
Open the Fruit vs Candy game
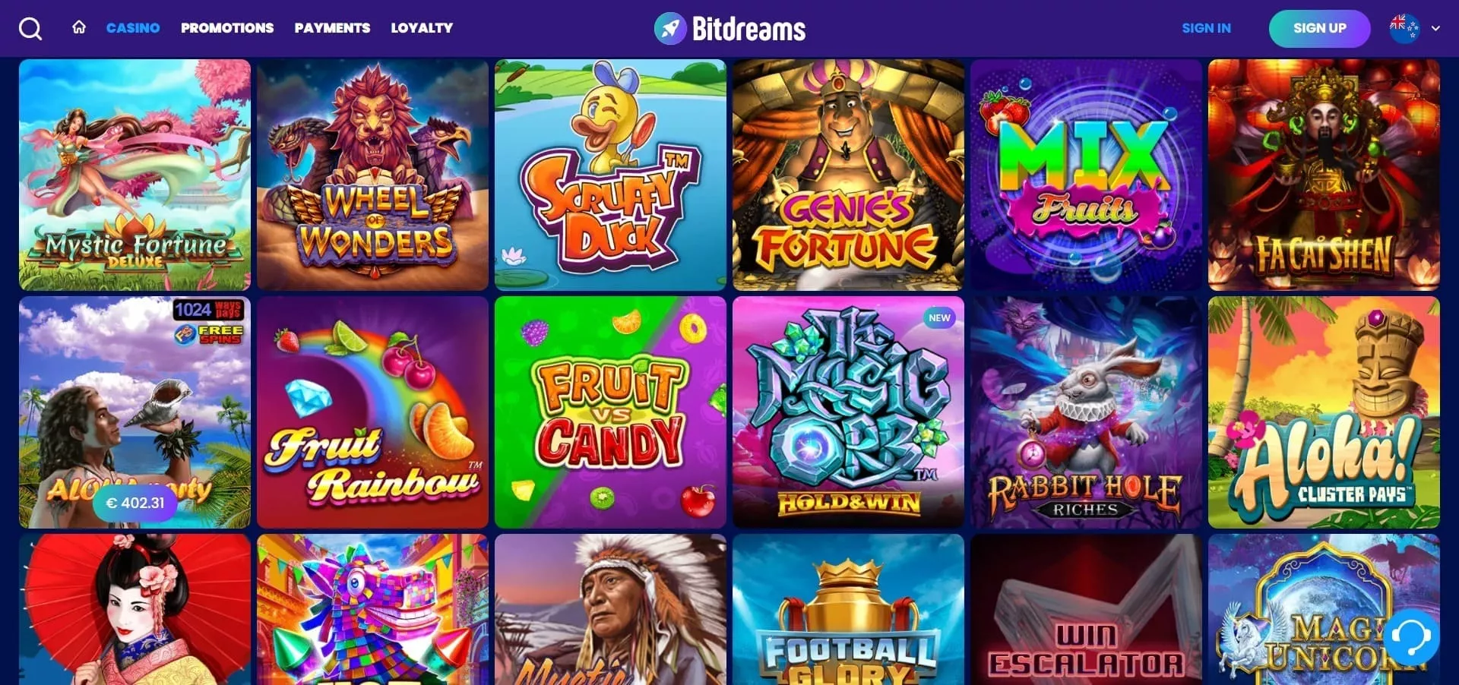[610, 412]
